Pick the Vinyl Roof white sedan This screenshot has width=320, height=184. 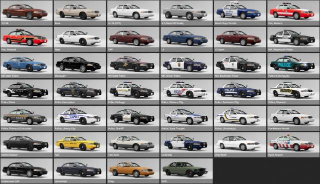coord(240,144)
